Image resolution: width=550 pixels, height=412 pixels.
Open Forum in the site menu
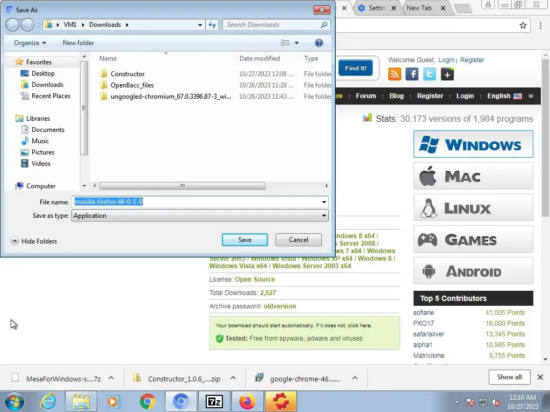pyautogui.click(x=366, y=96)
